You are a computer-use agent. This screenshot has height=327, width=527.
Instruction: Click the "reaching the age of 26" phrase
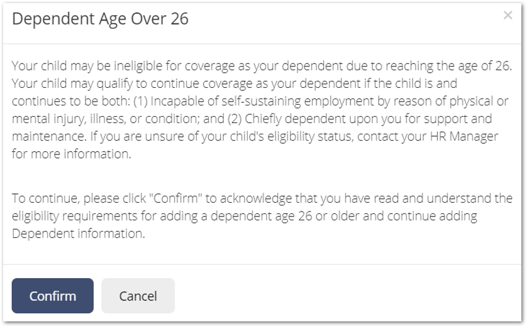pos(447,66)
